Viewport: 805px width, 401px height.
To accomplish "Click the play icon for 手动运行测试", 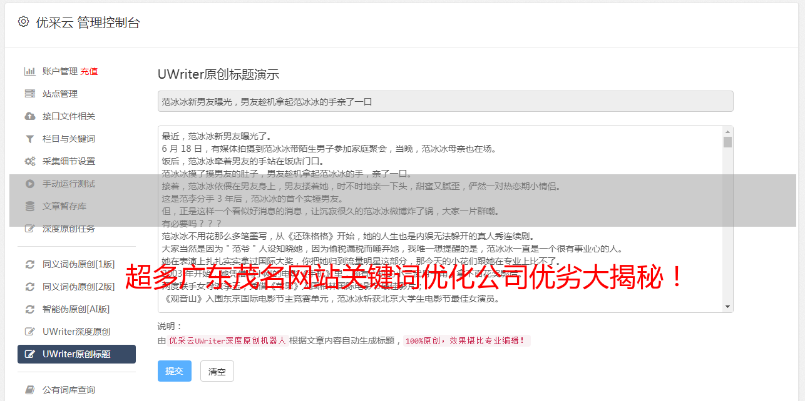I will tap(29, 184).
